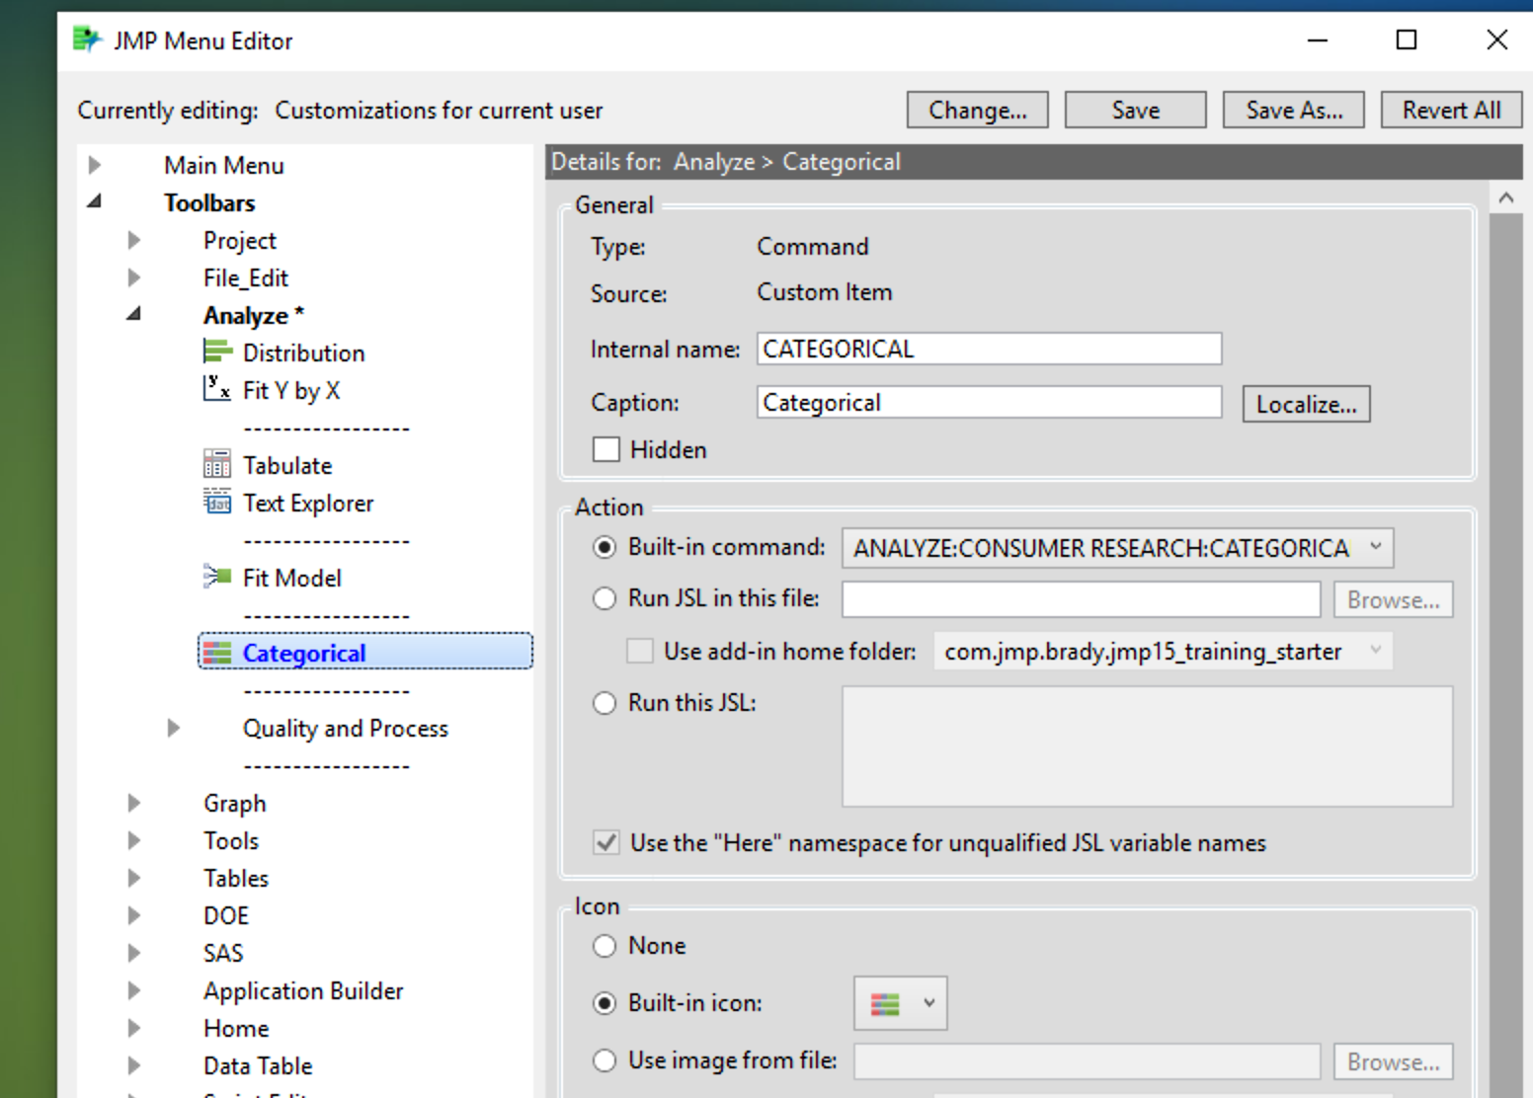Click inside the Internal name text field

tap(988, 348)
